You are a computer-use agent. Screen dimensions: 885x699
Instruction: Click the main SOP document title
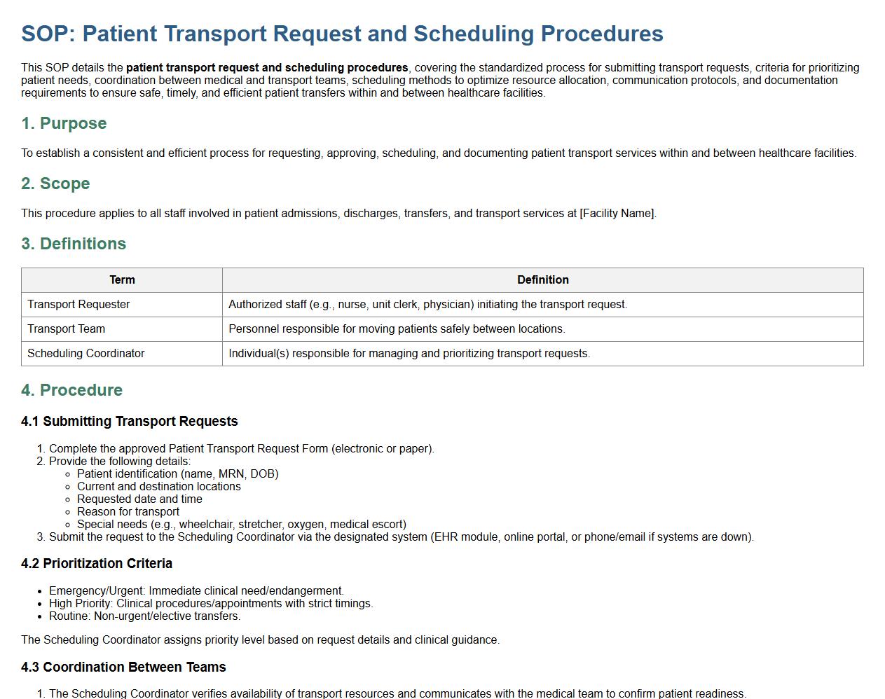coord(342,34)
